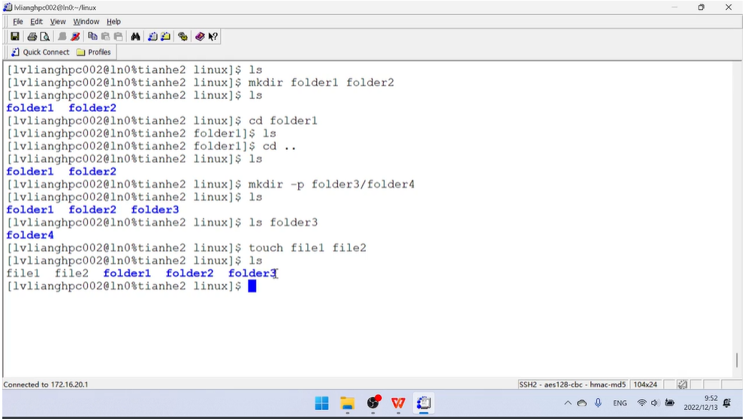Click the battery tray icon
The width and height of the screenshot is (745, 419).
pos(669,403)
